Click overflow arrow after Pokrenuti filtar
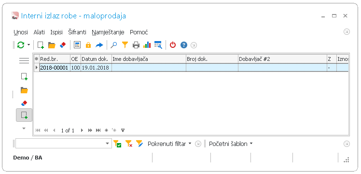 click(x=198, y=144)
